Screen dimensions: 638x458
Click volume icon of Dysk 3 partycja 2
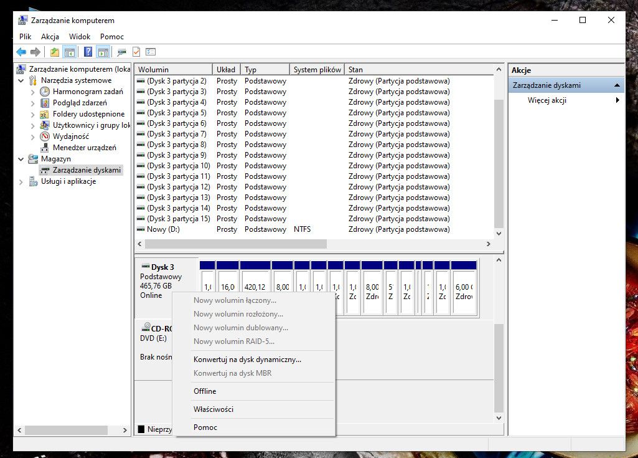141,81
